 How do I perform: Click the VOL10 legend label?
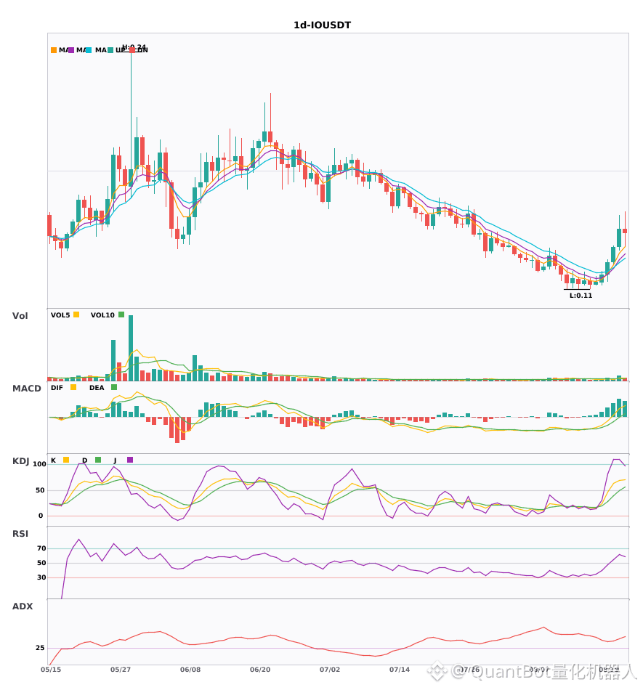(x=102, y=315)
